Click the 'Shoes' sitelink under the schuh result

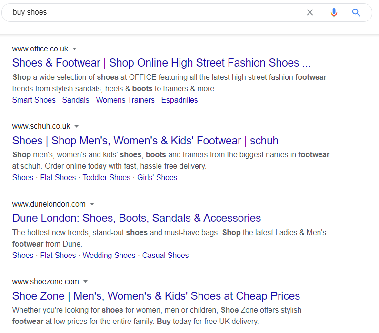click(x=23, y=178)
